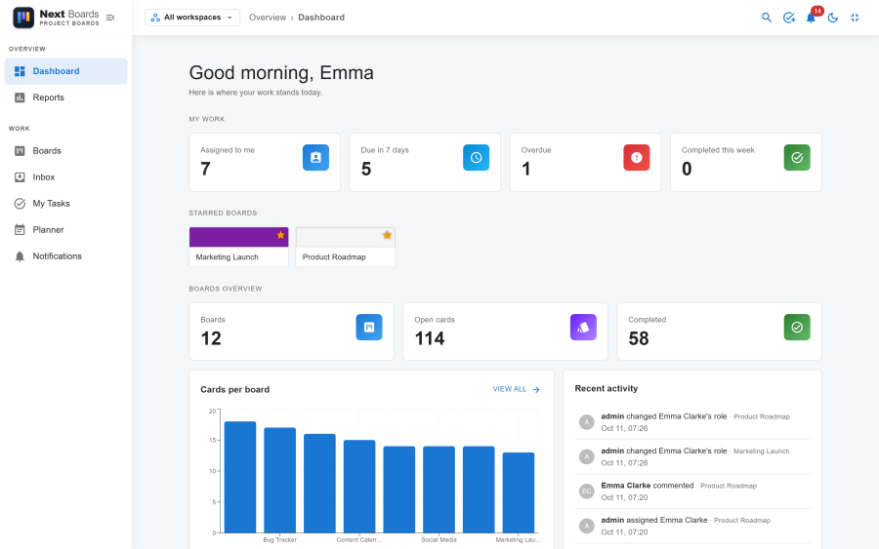Click the Dashboard sidebar grid icon
This screenshot has width=879, height=549.
tap(20, 71)
